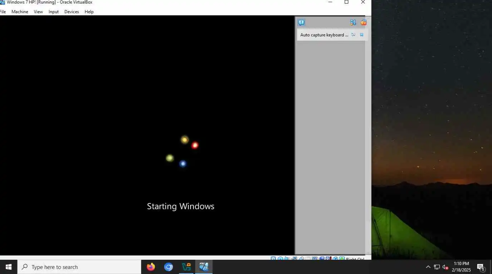Screen dimensions: 492x274
Task: Click the Show desktop strip
Action: [491, 267]
